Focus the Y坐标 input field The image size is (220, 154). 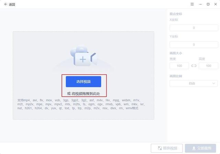click(194, 45)
